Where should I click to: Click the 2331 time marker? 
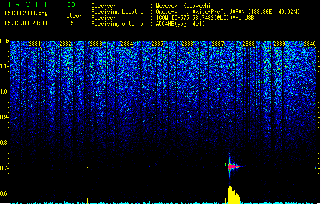coord(35,44)
